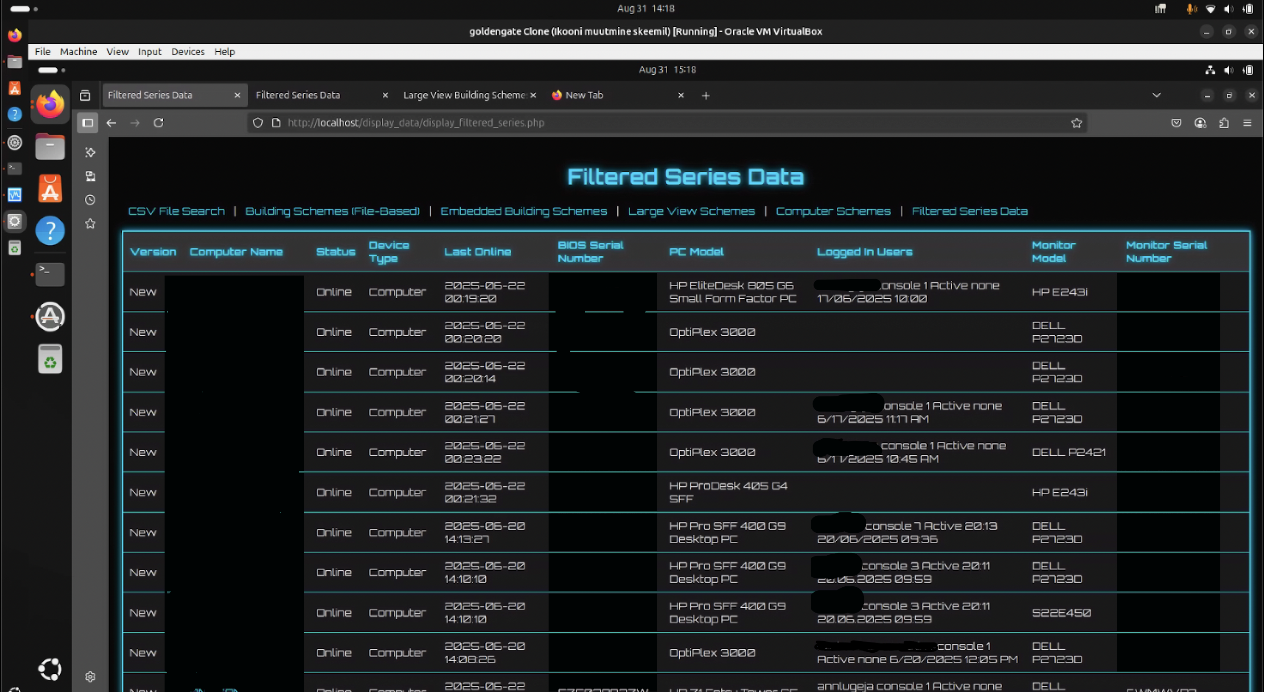Open the Firefox account icon

point(1200,123)
